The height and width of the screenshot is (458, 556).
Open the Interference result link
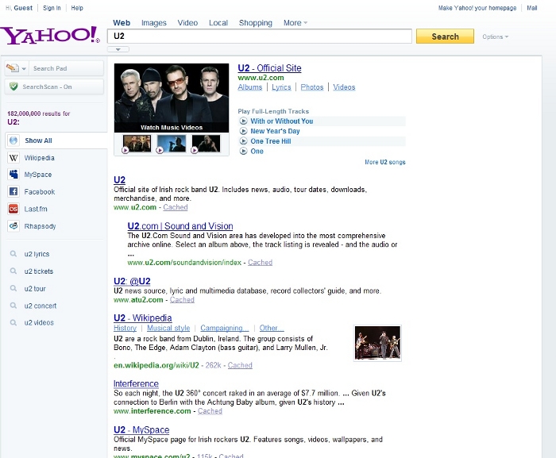point(136,383)
